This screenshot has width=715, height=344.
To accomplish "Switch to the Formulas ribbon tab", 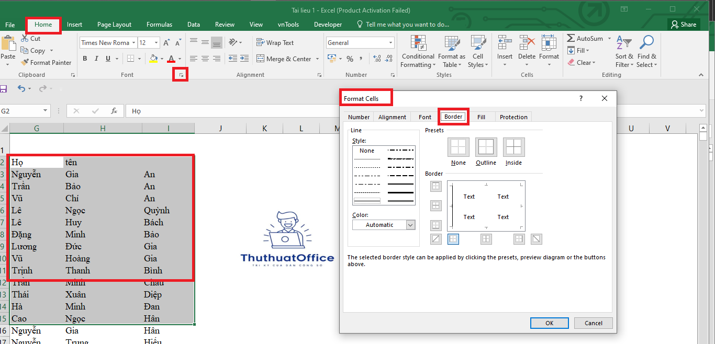I will pyautogui.click(x=159, y=25).
